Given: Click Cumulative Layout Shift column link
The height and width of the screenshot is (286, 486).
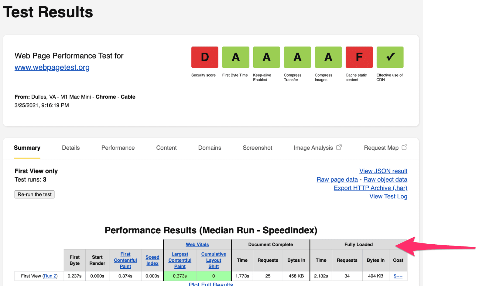Looking at the screenshot, I should click(214, 260).
